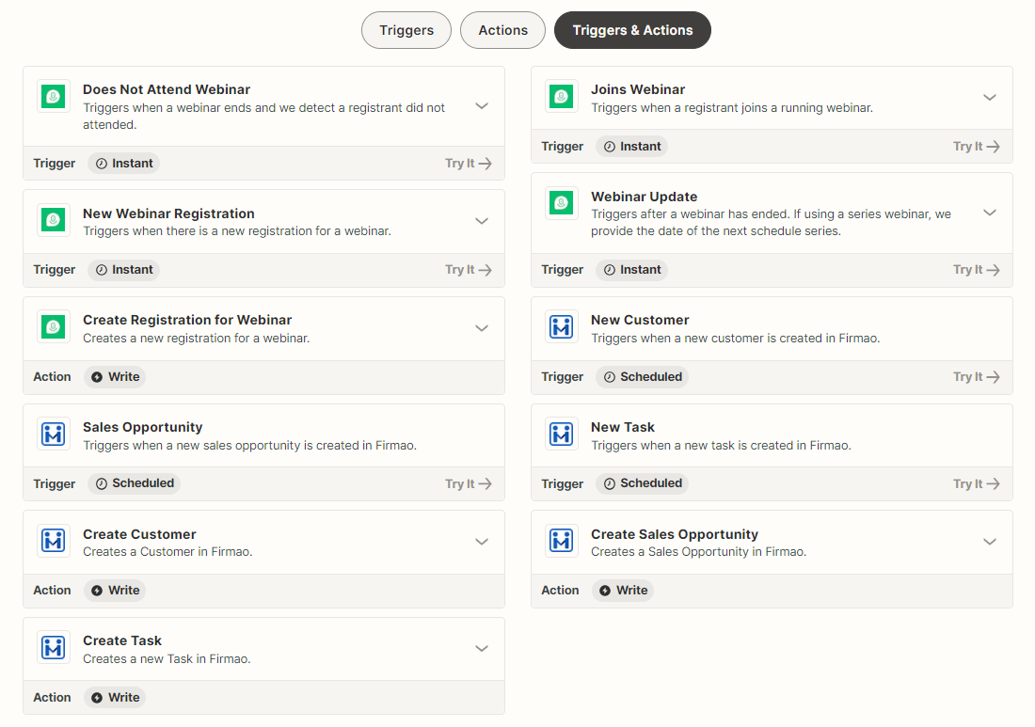Viewport: 1035px width, 727px height.
Task: Click the Firmao icon on New Customer card
Action: pyautogui.click(x=561, y=326)
